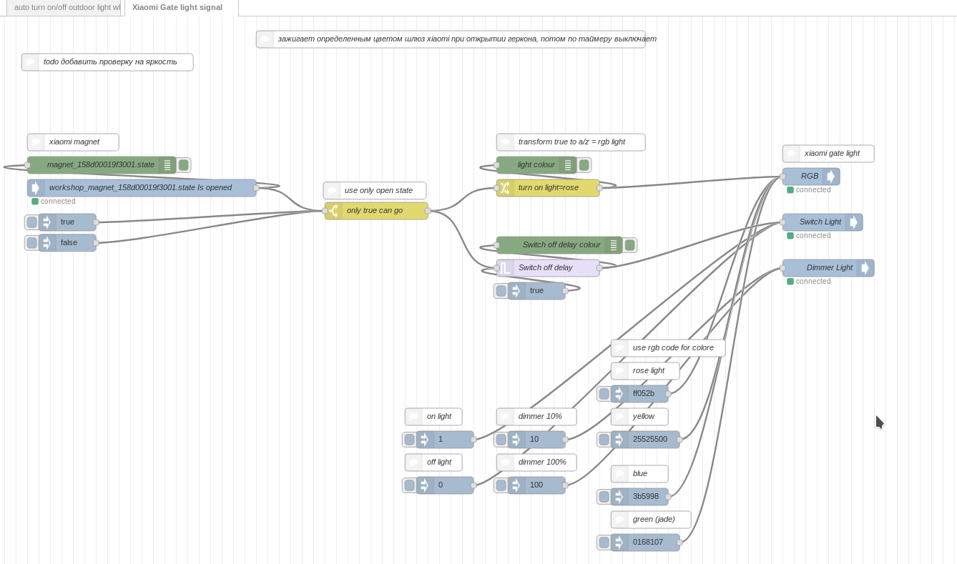Trigger the dimmer 100 inject button
Screen dimensions: 957x564
[x=501, y=485]
